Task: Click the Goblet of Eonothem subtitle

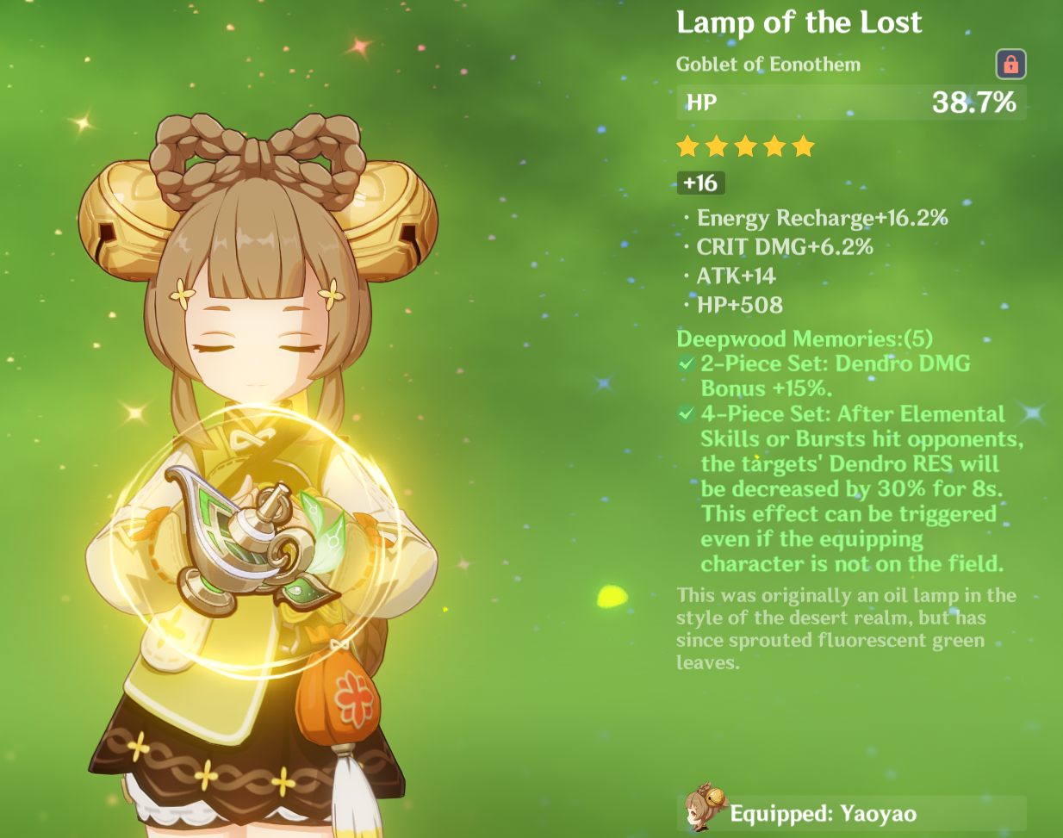Action: (768, 65)
